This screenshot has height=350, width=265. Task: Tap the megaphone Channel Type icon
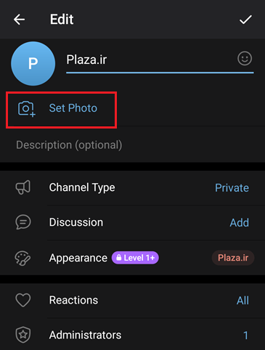pyautogui.click(x=23, y=187)
